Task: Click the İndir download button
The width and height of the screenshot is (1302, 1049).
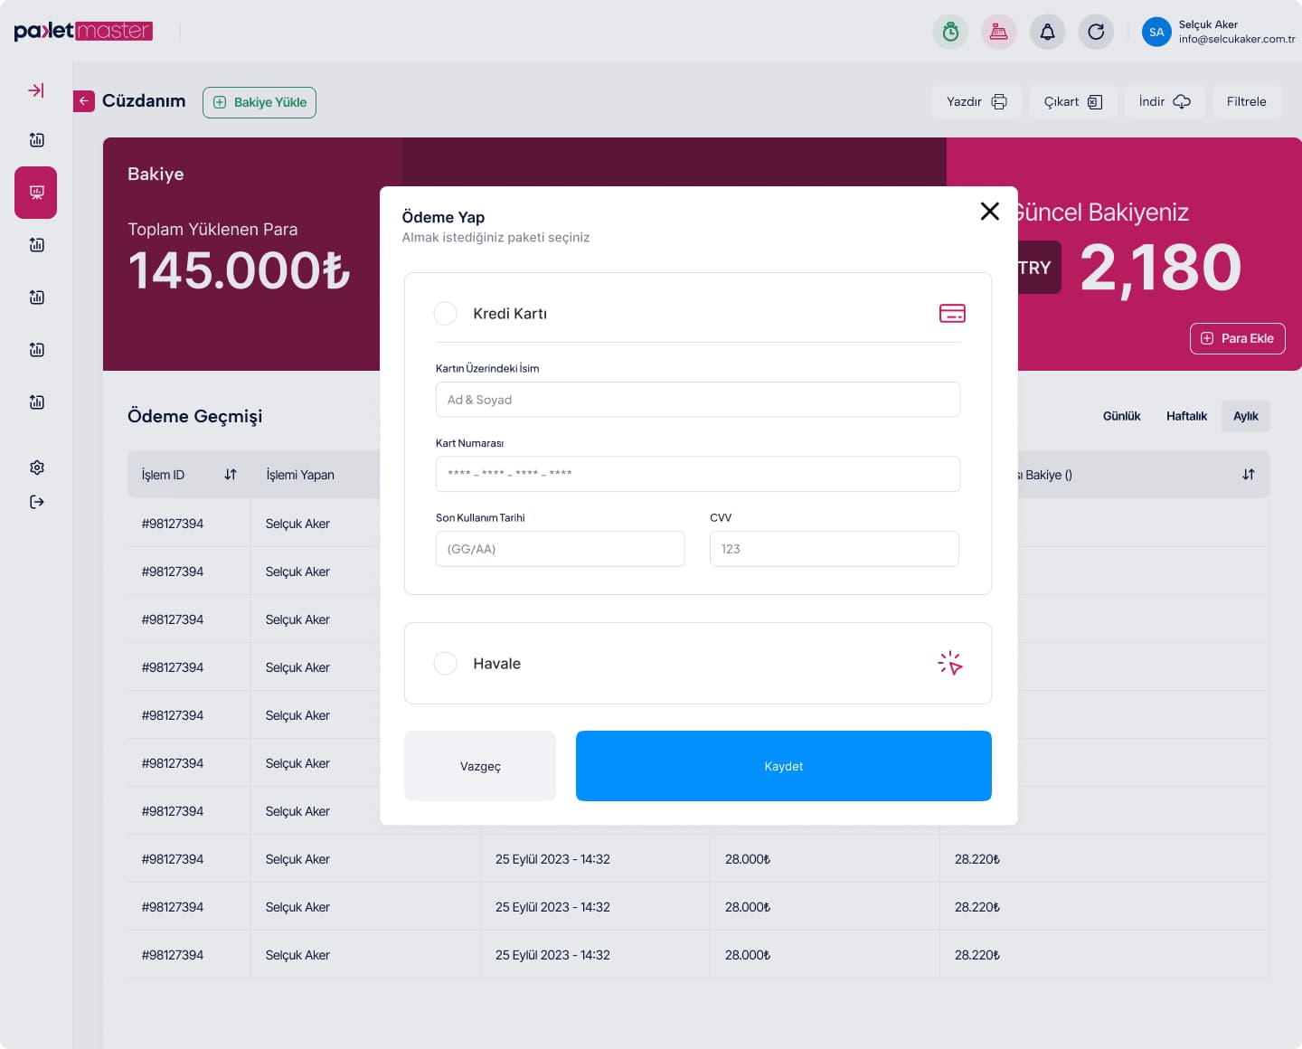Action: click(1165, 101)
